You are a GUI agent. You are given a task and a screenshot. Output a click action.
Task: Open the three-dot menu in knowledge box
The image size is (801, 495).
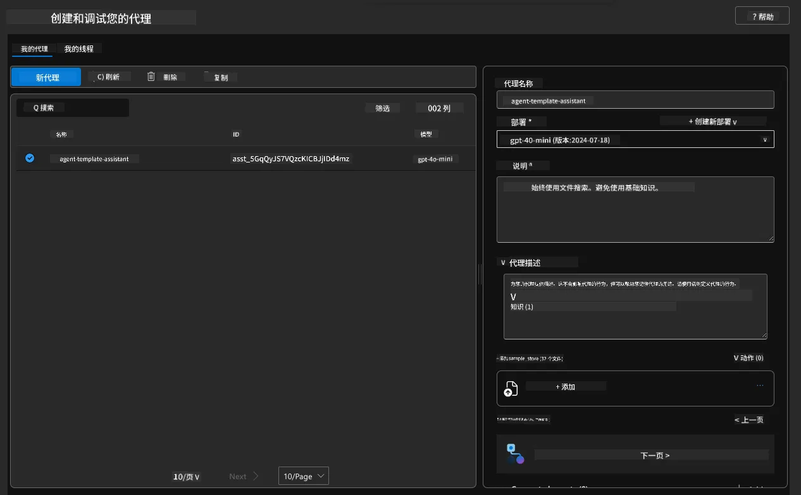(x=760, y=385)
